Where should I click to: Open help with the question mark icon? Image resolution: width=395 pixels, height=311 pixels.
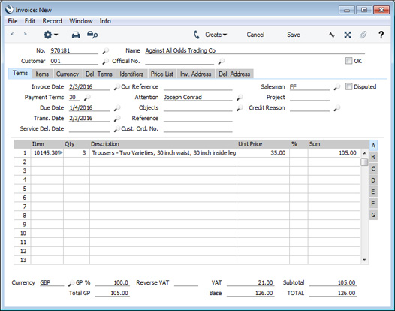pyautogui.click(x=381, y=35)
